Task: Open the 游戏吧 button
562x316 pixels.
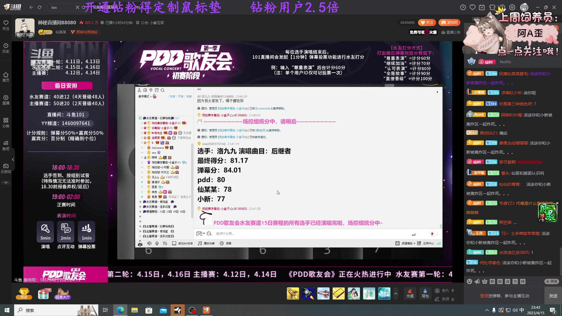Action: pyautogui.click(x=449, y=23)
